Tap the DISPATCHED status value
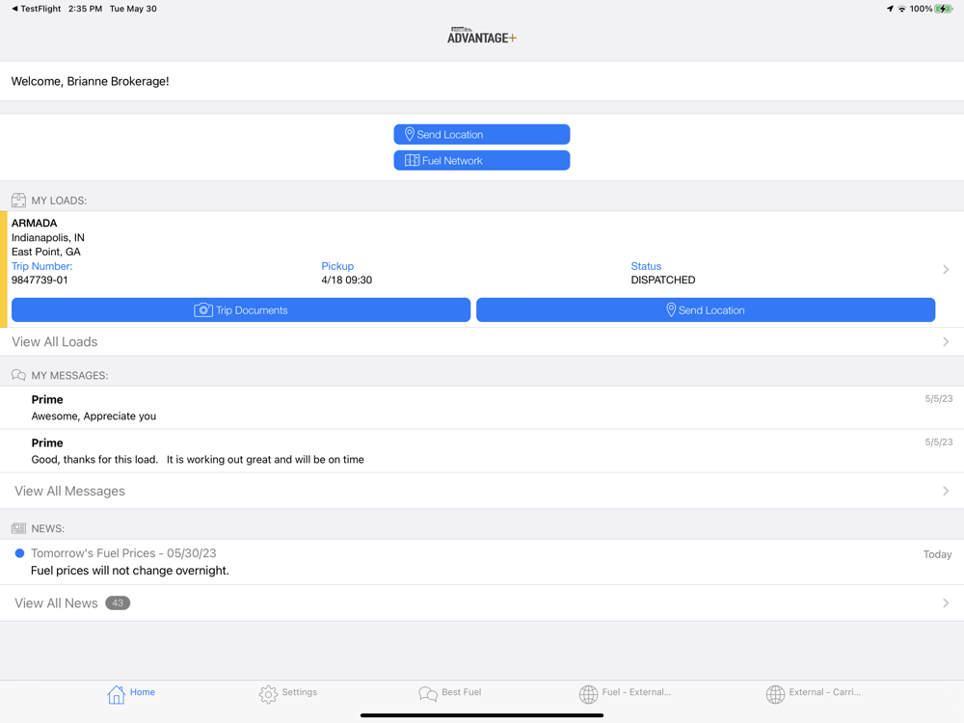 click(x=663, y=280)
